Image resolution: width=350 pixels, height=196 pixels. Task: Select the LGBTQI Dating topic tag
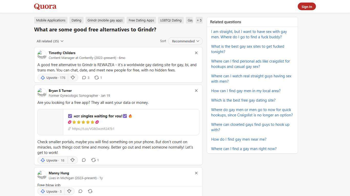171,20
